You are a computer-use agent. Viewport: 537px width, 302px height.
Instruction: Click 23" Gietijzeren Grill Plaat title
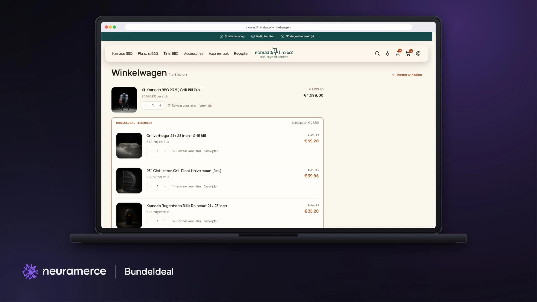tap(184, 171)
